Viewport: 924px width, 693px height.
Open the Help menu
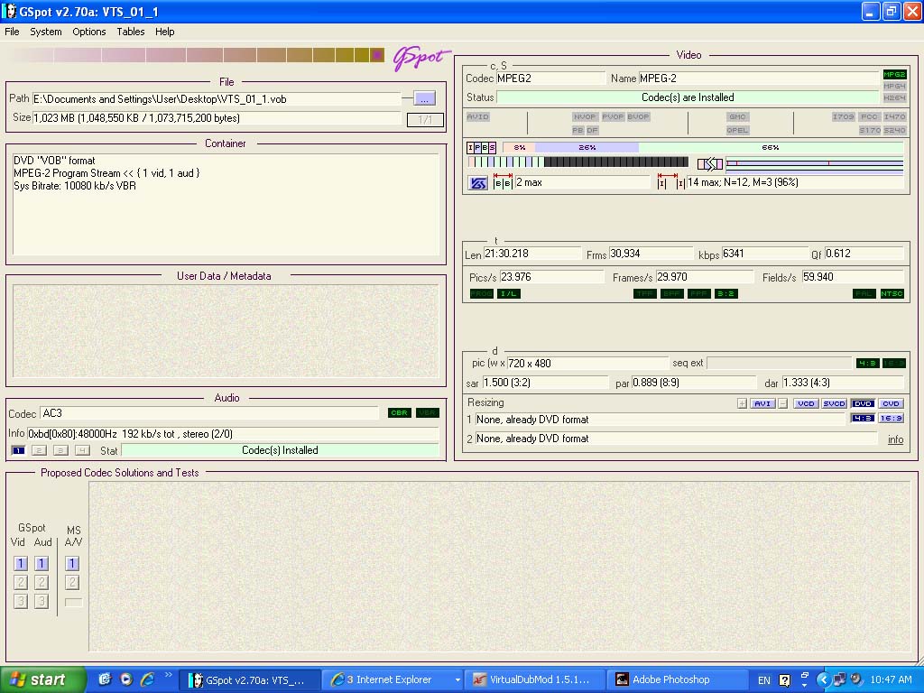point(164,32)
